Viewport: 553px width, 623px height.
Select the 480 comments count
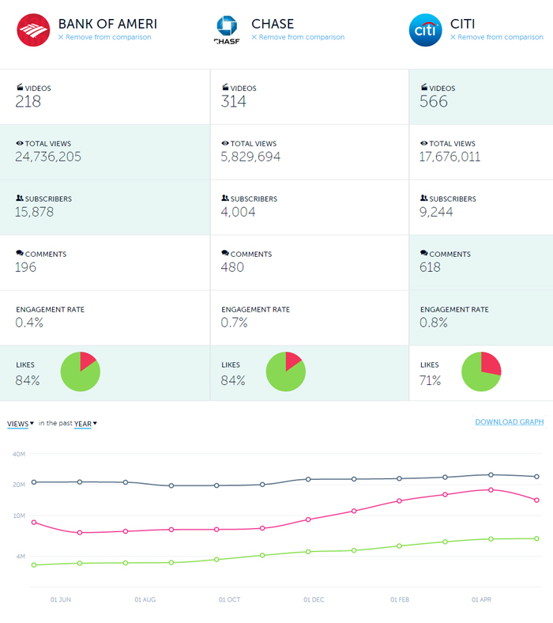[x=232, y=267]
